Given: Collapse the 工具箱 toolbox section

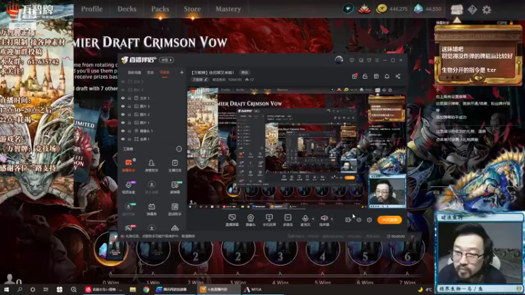Looking at the screenshot, I should [178, 149].
